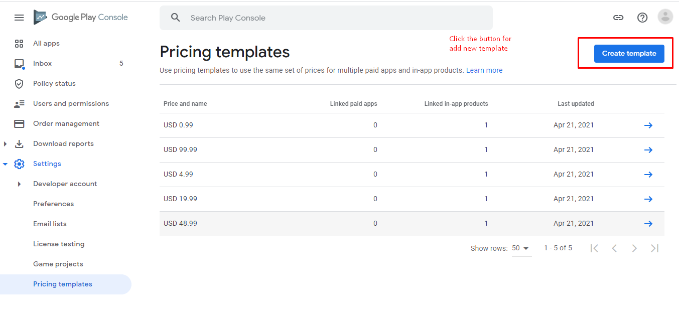Click the Create template button
The width and height of the screenshot is (679, 314).
click(x=629, y=54)
